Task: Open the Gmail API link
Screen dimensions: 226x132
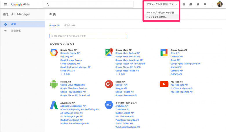Action: point(175,60)
